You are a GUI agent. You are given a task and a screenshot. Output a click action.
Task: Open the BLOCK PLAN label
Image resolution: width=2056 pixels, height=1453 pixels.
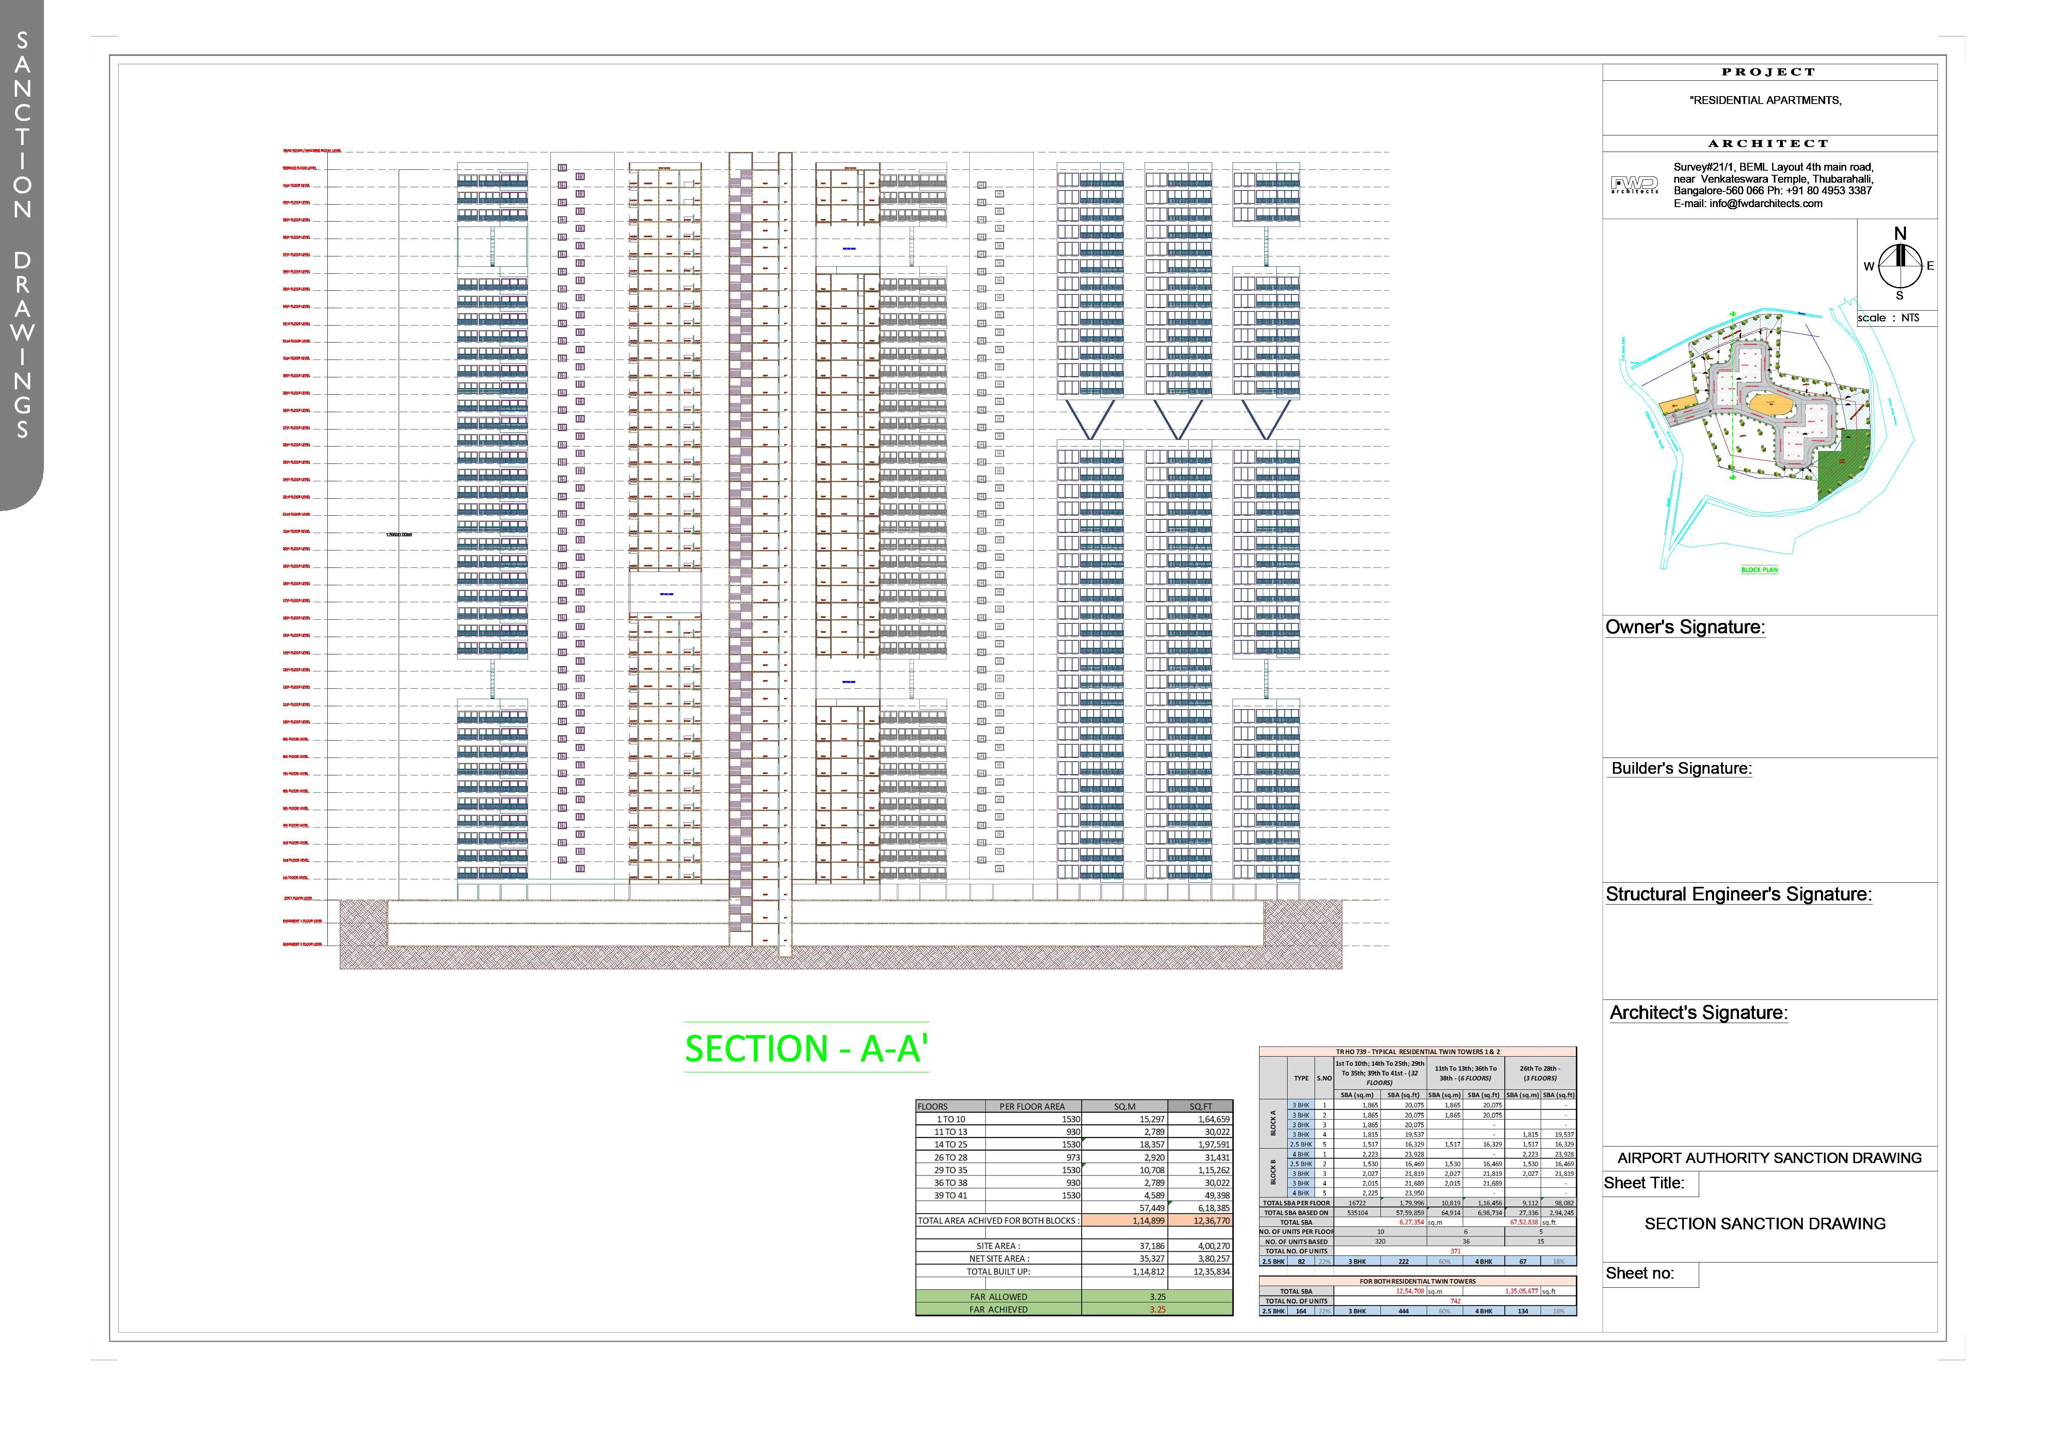[1759, 570]
